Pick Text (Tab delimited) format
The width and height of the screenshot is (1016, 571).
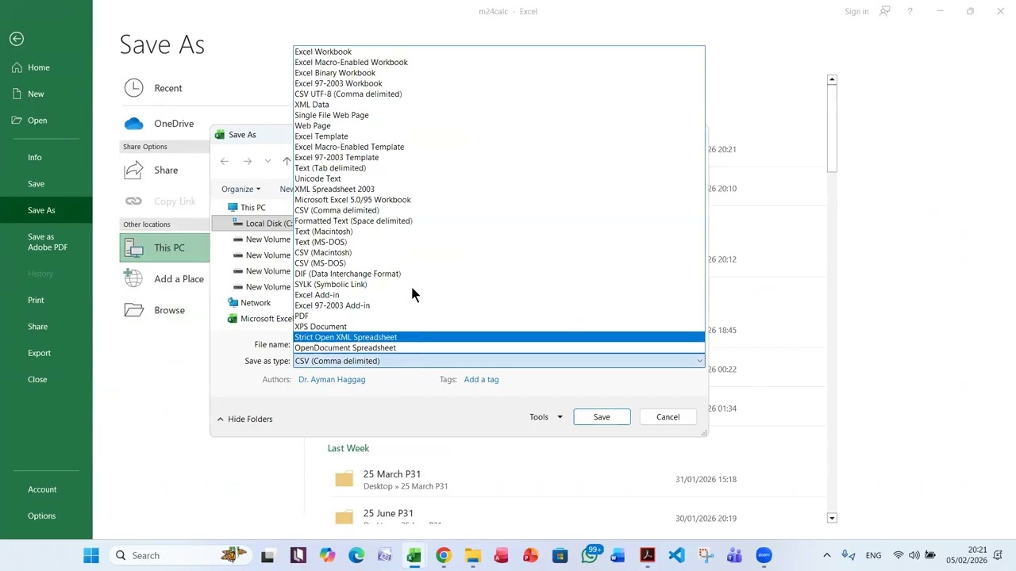(498, 168)
